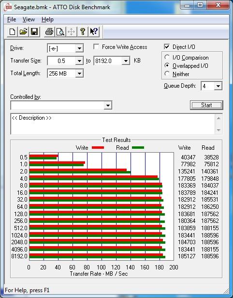
Task: Click write value 184703 in 2048.0 row
Action: (x=187, y=242)
